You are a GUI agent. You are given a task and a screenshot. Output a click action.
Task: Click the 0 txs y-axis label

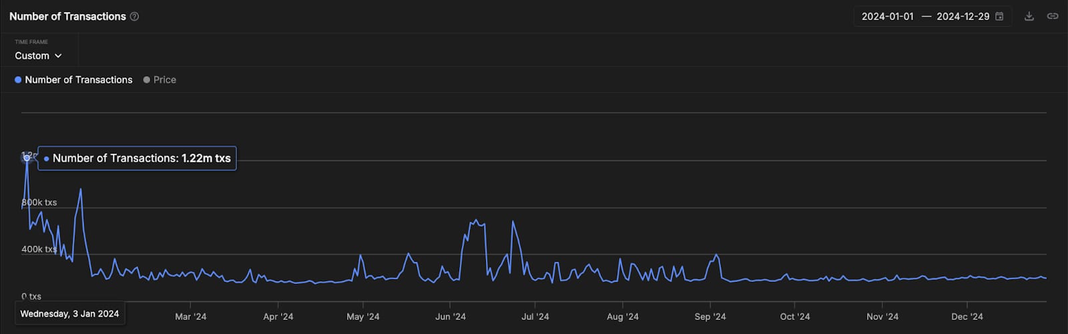[x=31, y=297]
